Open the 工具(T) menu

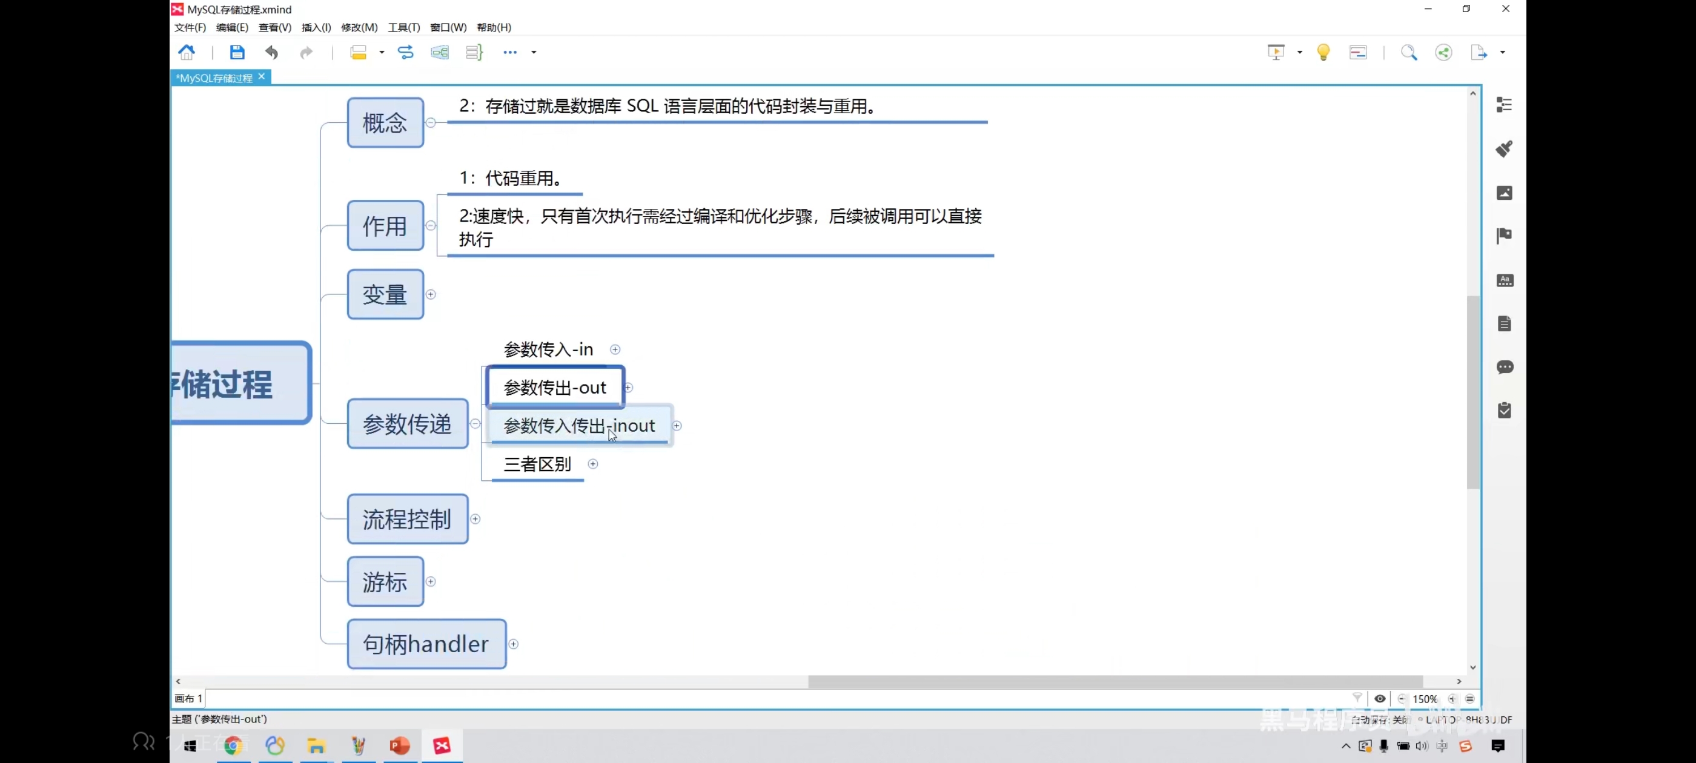(x=403, y=28)
